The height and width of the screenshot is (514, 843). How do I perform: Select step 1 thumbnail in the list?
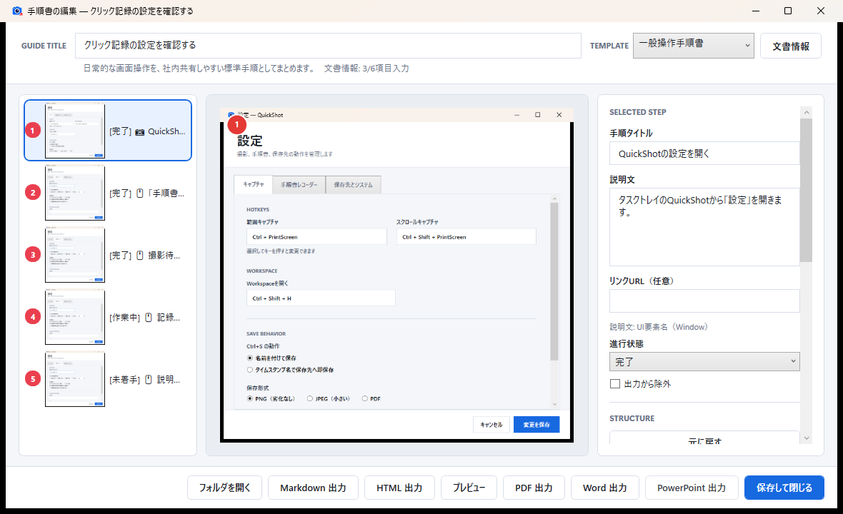(75, 131)
